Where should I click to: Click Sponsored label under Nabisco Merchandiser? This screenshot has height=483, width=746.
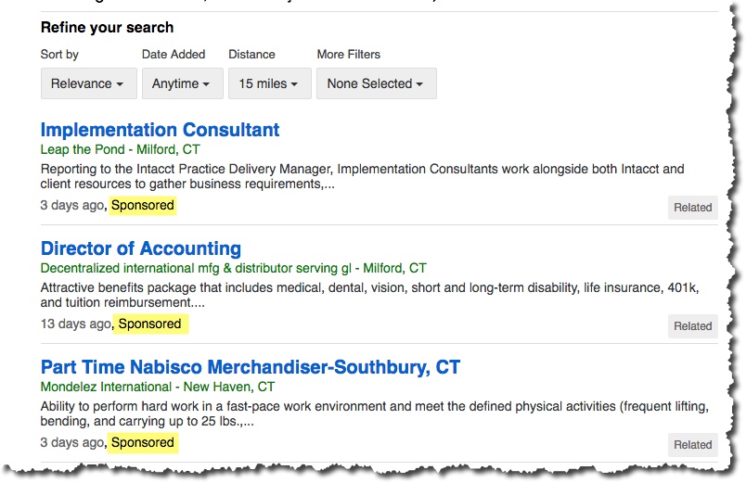pos(142,442)
